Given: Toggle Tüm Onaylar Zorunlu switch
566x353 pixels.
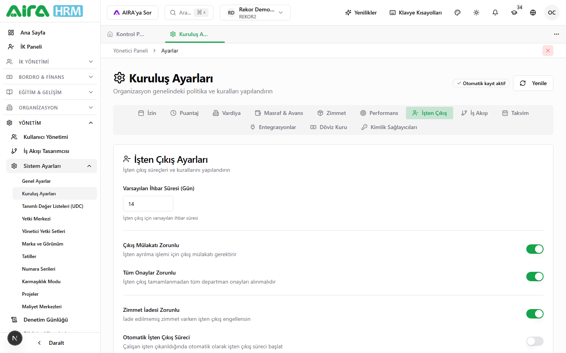Looking at the screenshot, I should pyautogui.click(x=535, y=277).
